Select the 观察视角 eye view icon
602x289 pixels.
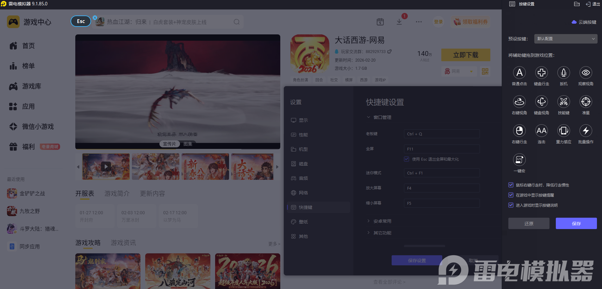coord(586,73)
